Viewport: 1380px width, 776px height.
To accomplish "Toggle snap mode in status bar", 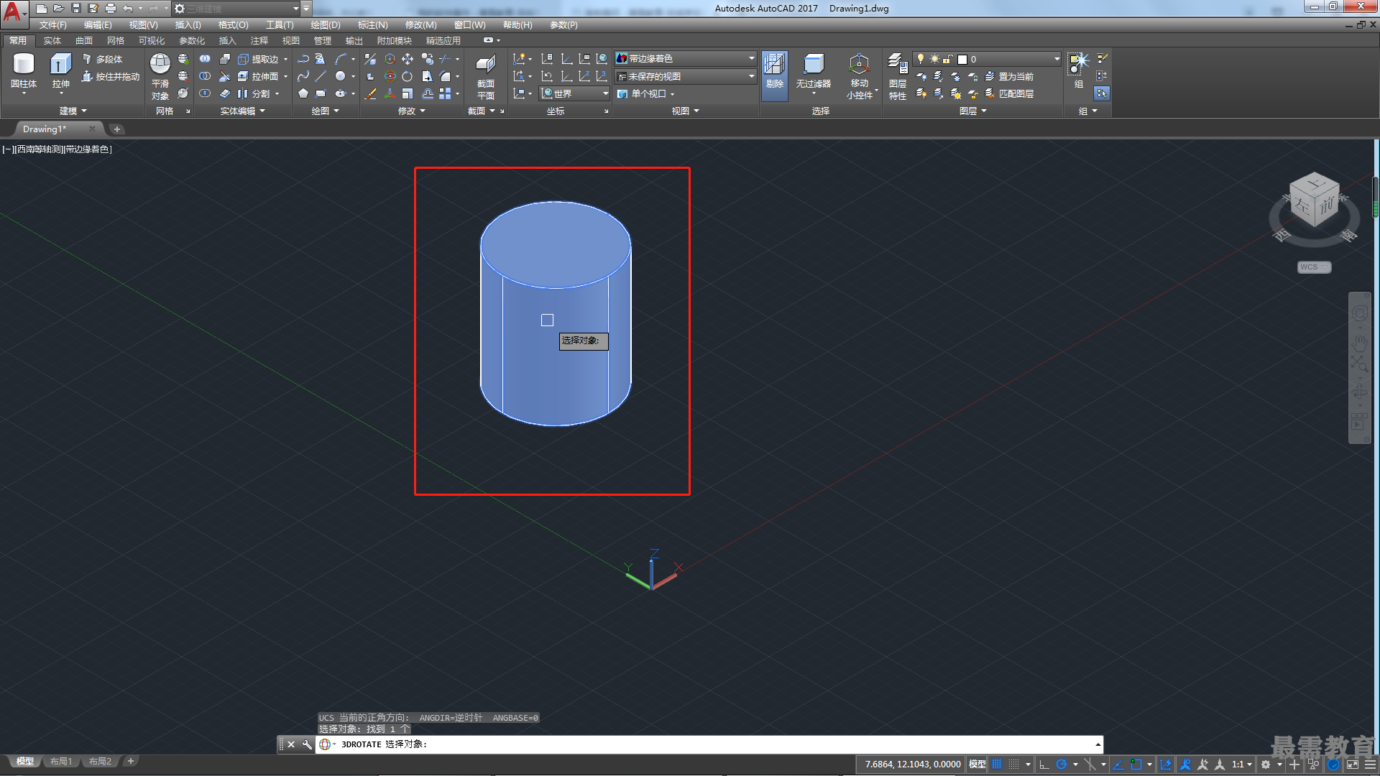I will tap(1014, 765).
